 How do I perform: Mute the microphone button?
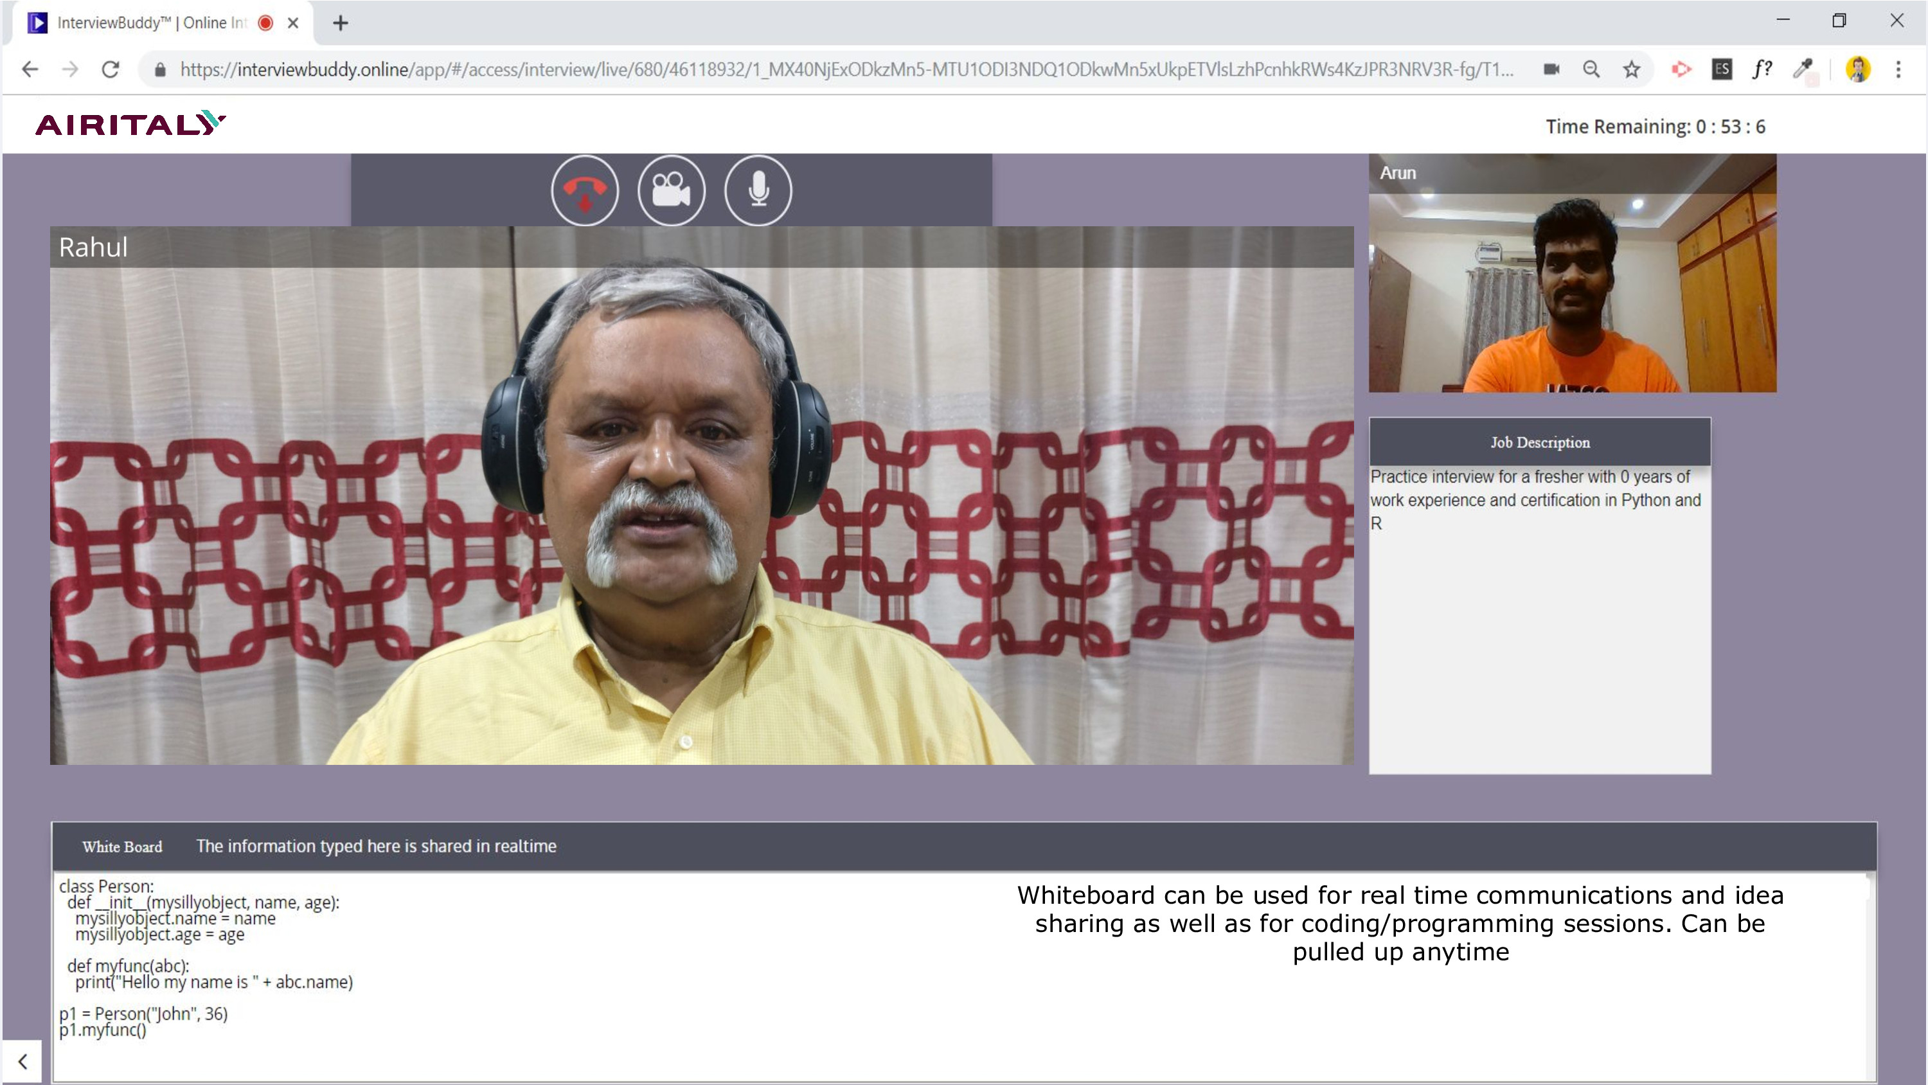pos(758,190)
